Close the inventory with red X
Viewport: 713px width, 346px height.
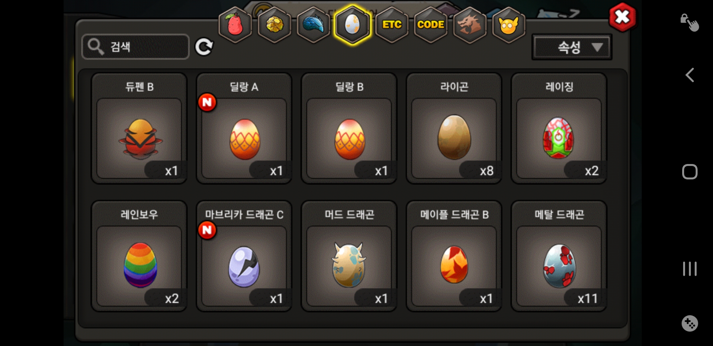pyautogui.click(x=622, y=17)
